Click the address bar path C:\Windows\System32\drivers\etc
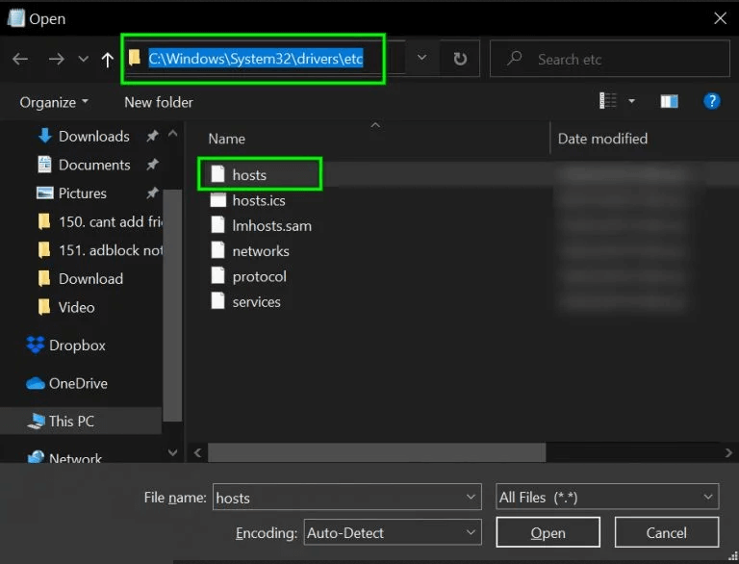The image size is (739, 564). tap(255, 59)
